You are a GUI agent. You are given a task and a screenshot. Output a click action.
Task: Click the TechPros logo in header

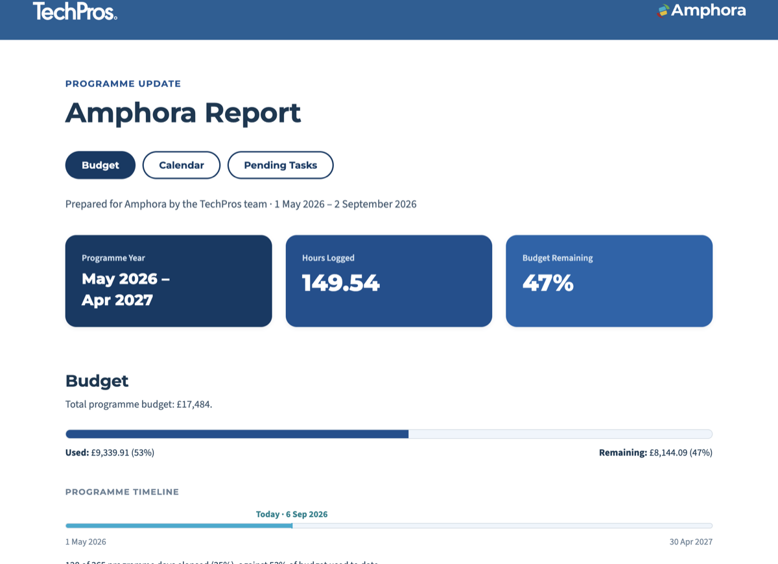coord(75,10)
